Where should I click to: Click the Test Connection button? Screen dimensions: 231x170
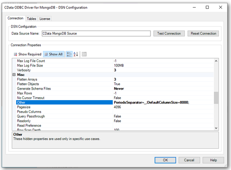click(169, 34)
